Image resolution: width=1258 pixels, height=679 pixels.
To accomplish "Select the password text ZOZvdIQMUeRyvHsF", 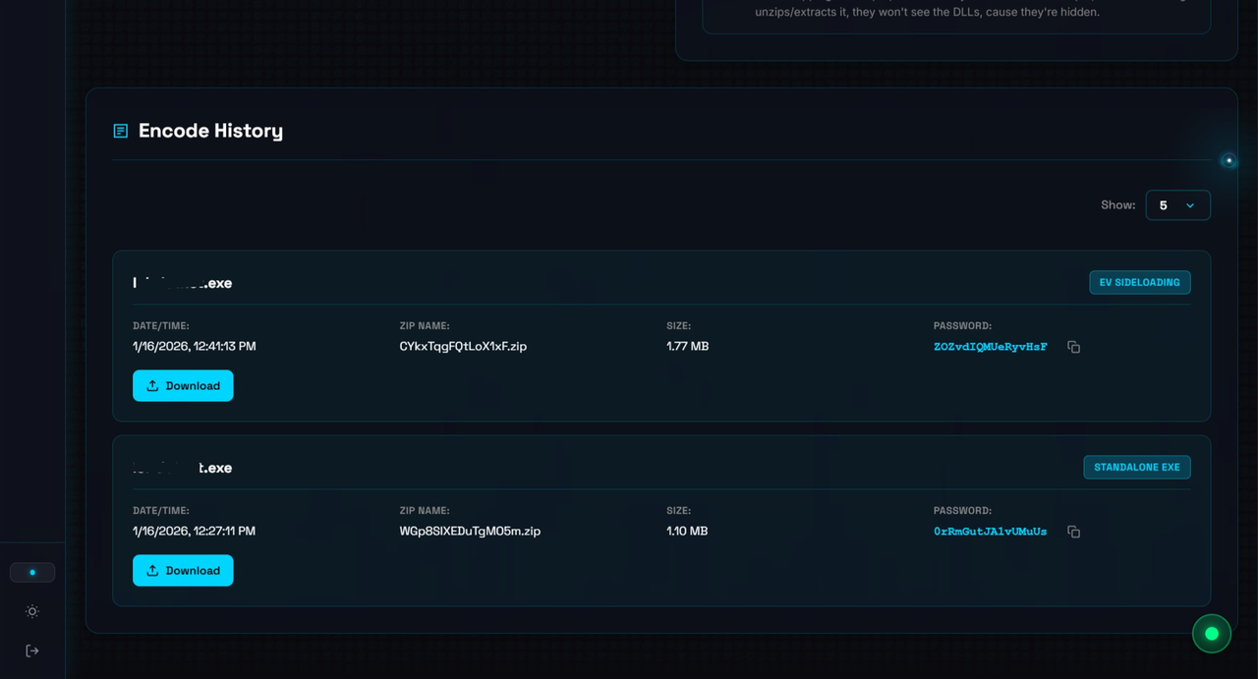I will pyautogui.click(x=991, y=347).
